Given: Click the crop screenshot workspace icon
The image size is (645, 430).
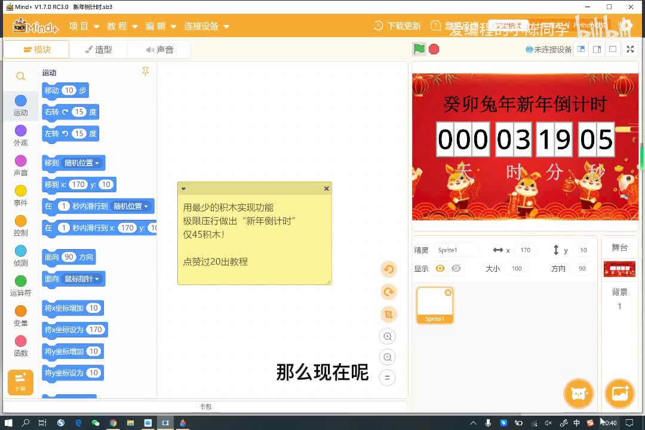Looking at the screenshot, I should [x=388, y=314].
